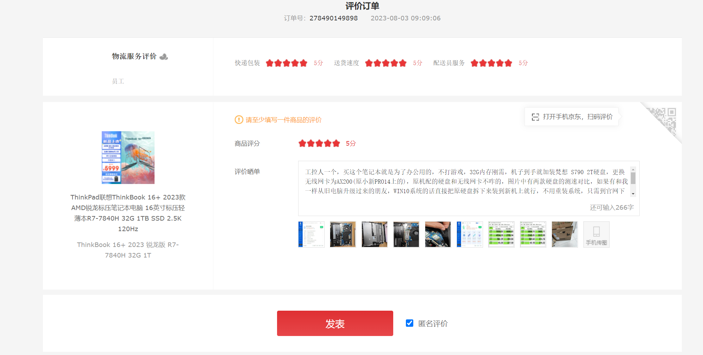Click the fifth star of 配送员服务 rating
This screenshot has height=355, width=703.
508,63
